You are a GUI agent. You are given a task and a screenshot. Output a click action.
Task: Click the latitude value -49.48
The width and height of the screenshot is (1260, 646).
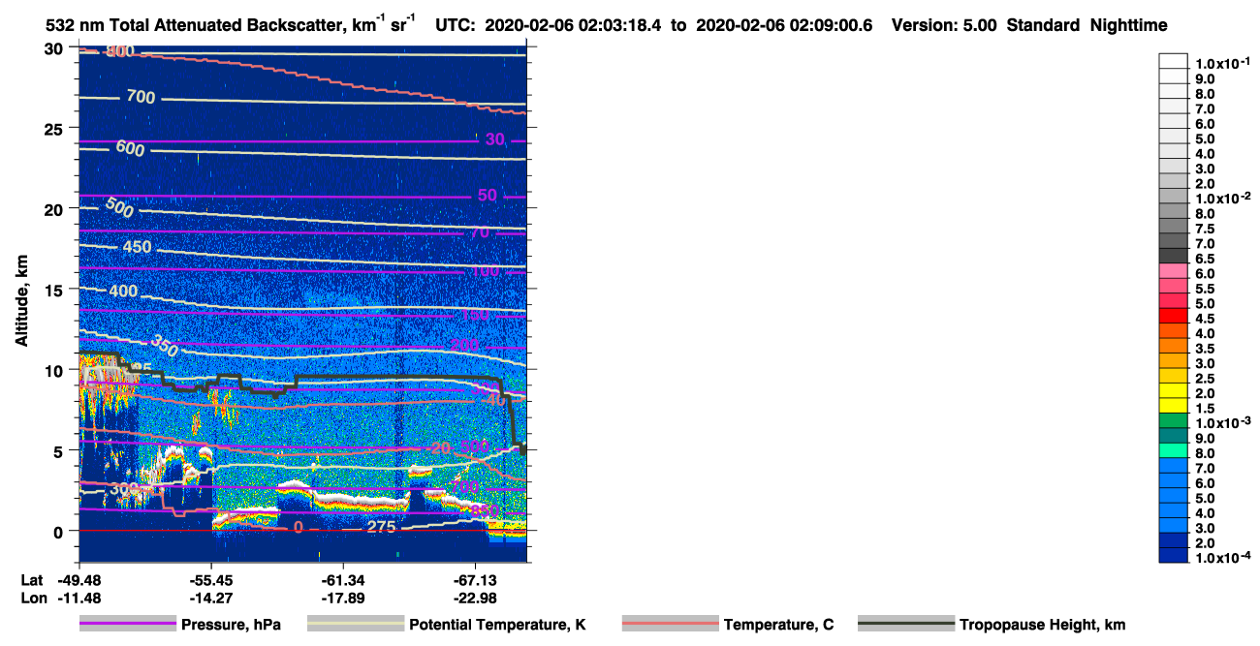[79, 579]
